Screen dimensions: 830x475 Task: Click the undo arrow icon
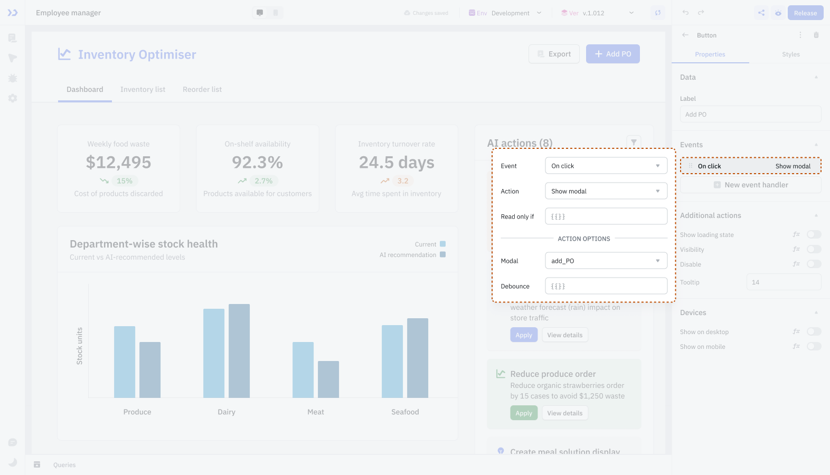[685, 13]
